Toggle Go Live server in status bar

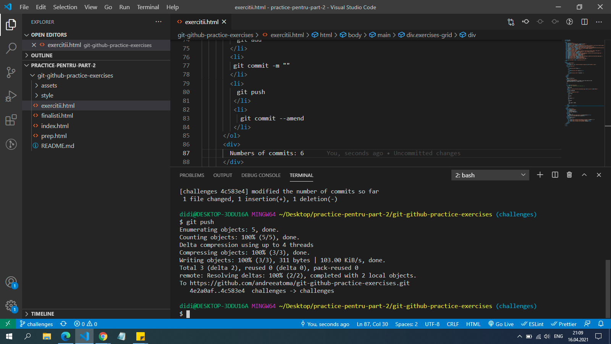tap(501, 324)
